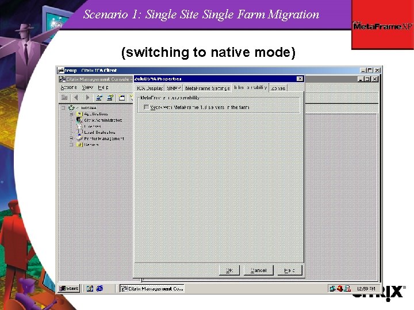Select Servers in the tree
414x310 pixels.
point(91,145)
